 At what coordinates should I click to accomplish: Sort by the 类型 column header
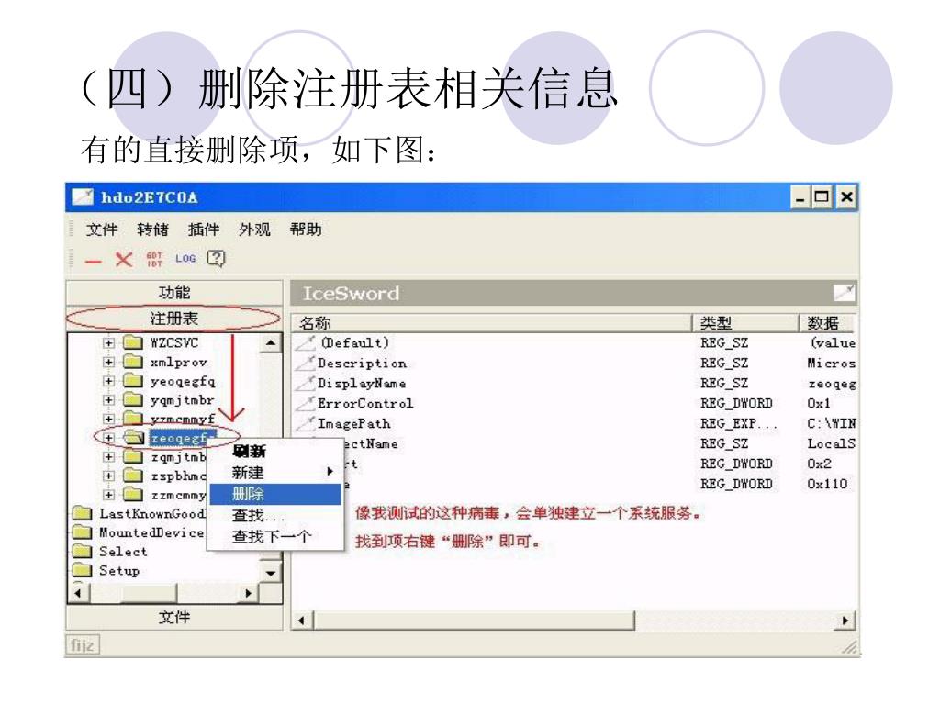745,323
